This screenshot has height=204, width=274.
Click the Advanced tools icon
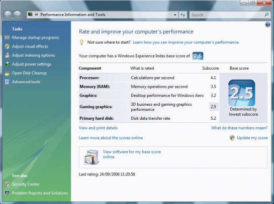point(7,82)
